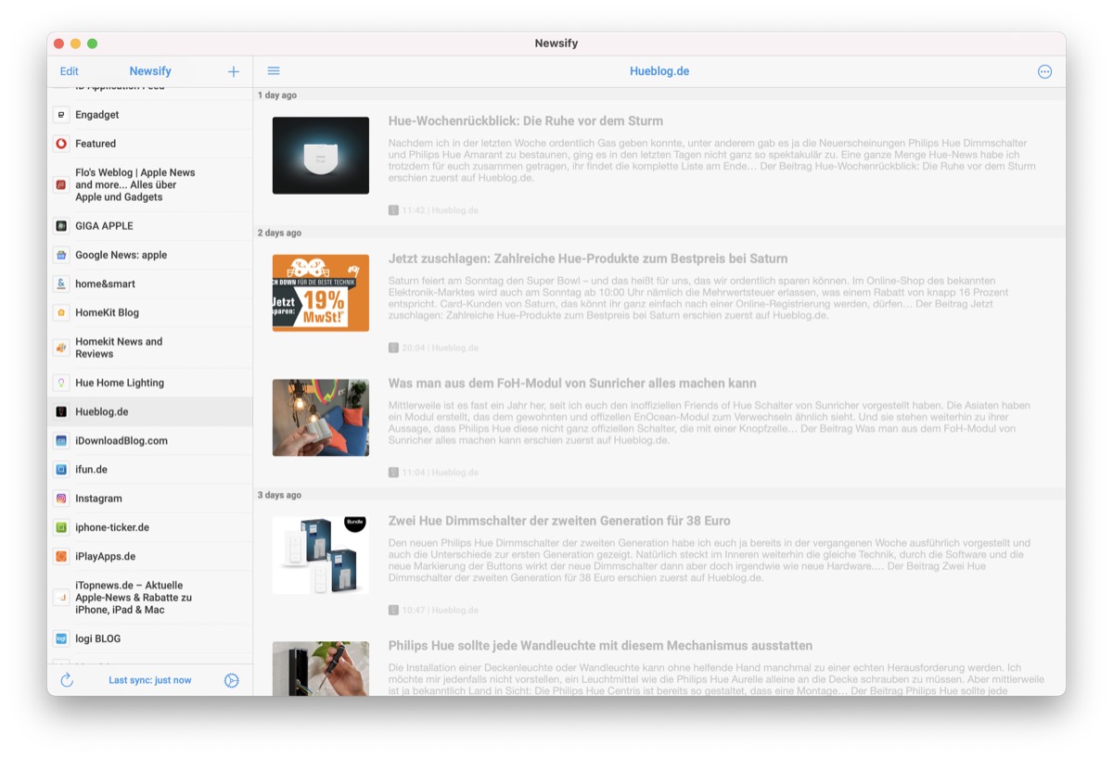This screenshot has height=758, width=1113.
Task: Click the FoH-Modul article thumbnail image
Action: point(321,417)
